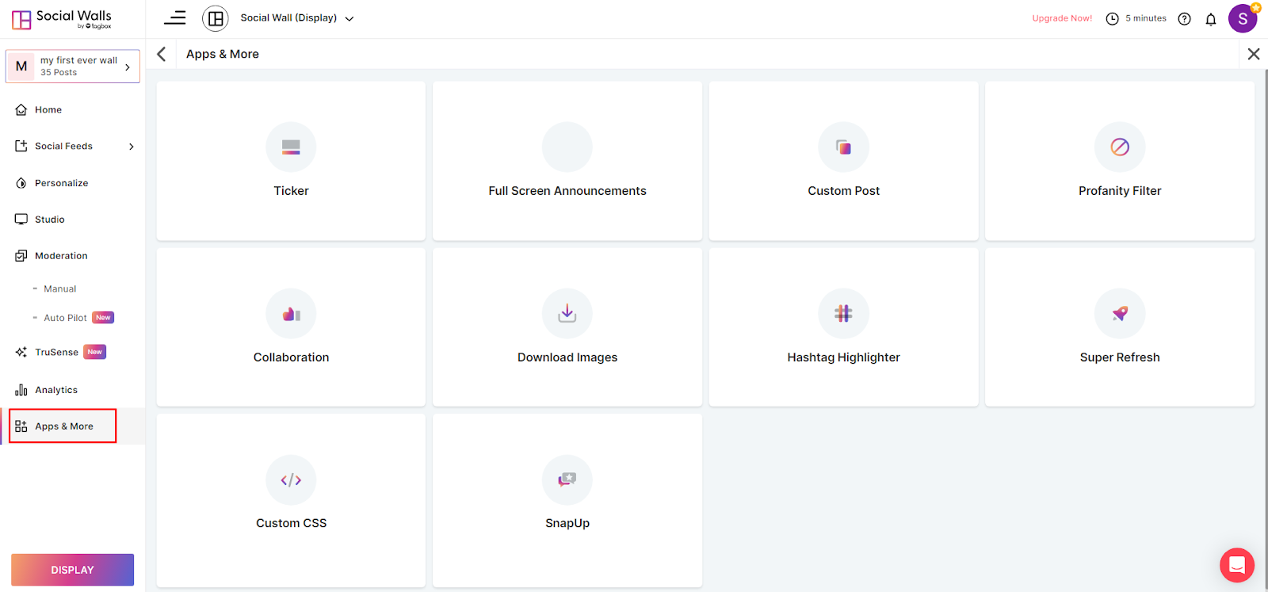Open the SnapUp app icon

pyautogui.click(x=567, y=480)
